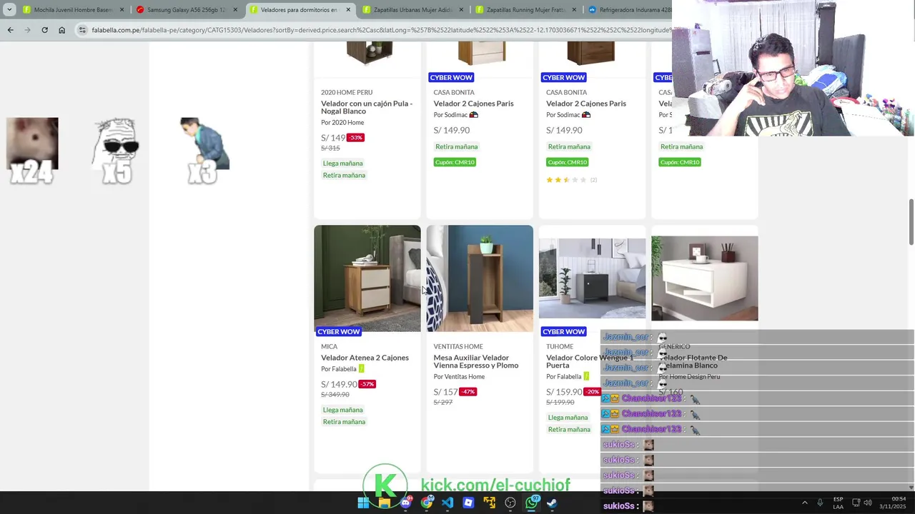Go back in browser history
Screen dimensions: 915x514
coord(10,30)
